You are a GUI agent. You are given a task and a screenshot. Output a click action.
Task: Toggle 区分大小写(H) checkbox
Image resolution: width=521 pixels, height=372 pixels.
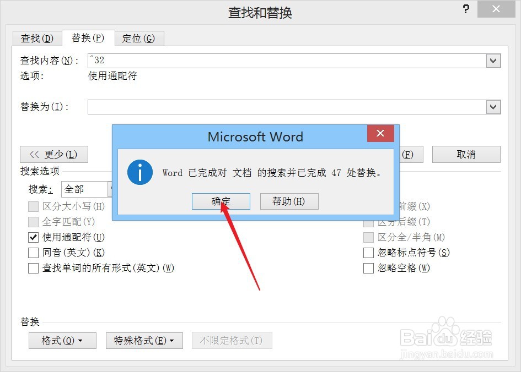[33, 206]
